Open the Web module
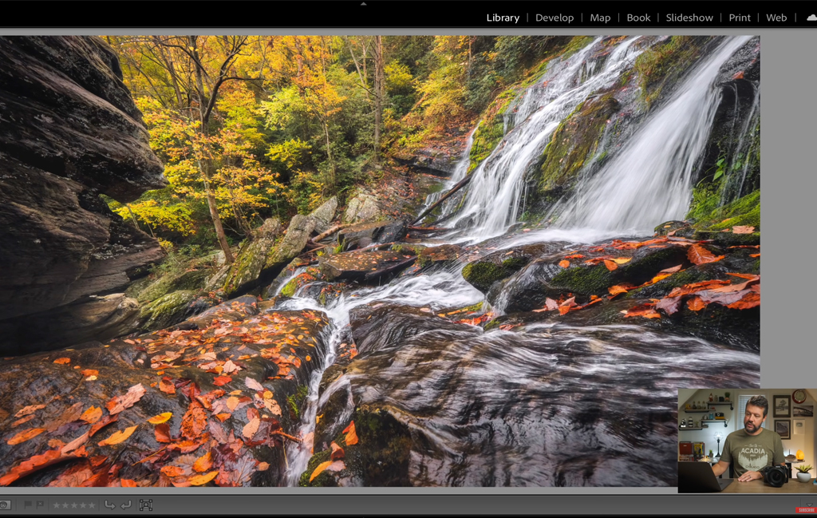 [x=776, y=18]
